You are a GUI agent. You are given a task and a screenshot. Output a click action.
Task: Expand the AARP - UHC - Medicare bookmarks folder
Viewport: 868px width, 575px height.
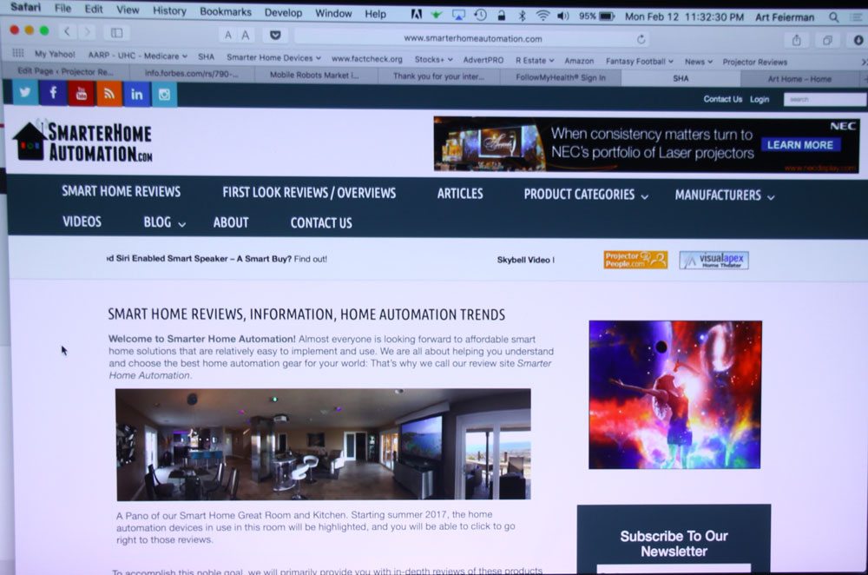tap(137, 56)
